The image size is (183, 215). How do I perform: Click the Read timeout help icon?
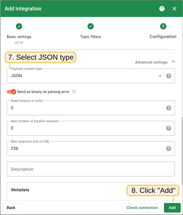pyautogui.click(x=169, y=108)
